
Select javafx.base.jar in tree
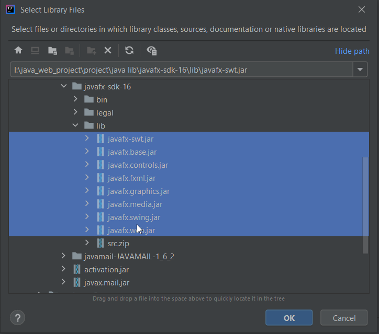tap(132, 152)
